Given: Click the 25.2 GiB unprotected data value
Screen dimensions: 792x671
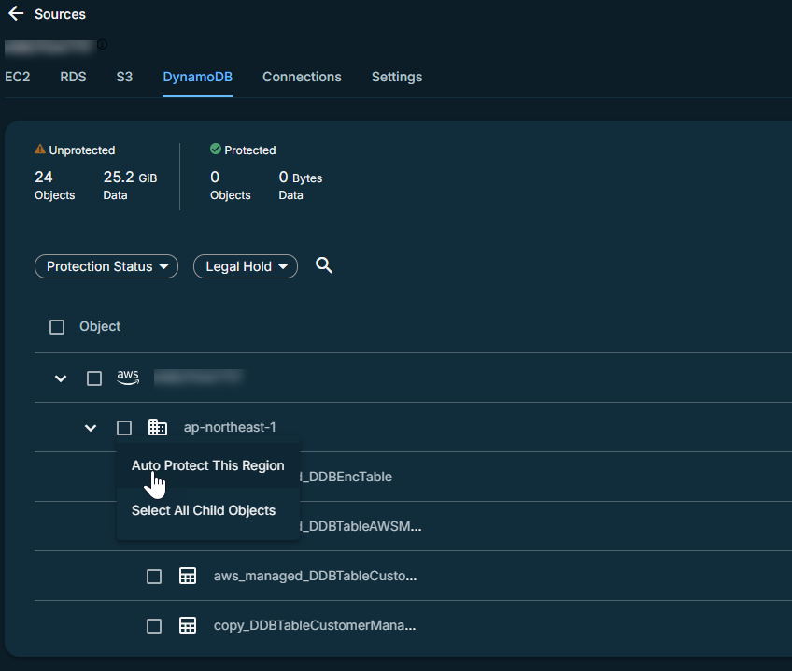Looking at the screenshot, I should point(131,178).
